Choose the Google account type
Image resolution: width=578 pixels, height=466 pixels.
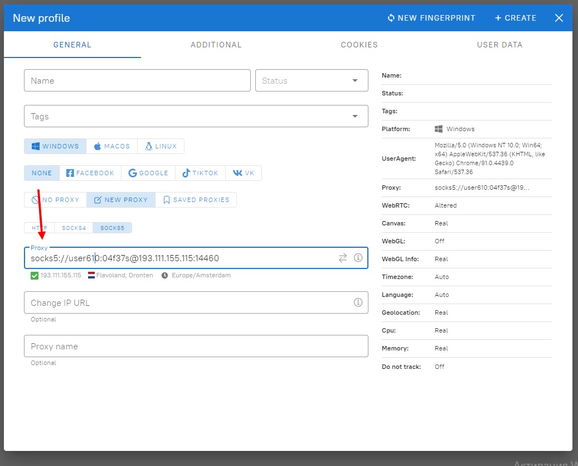(148, 173)
